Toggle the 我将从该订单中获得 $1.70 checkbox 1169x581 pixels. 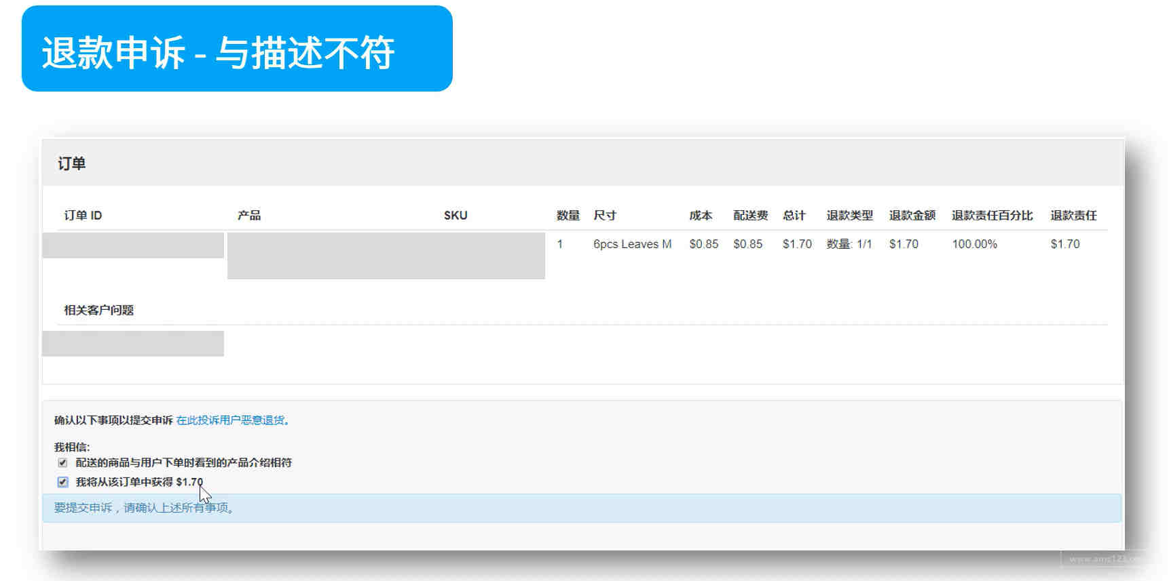62,482
